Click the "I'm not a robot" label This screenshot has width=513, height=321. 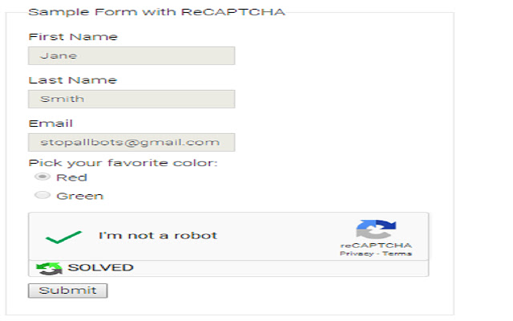tap(158, 236)
